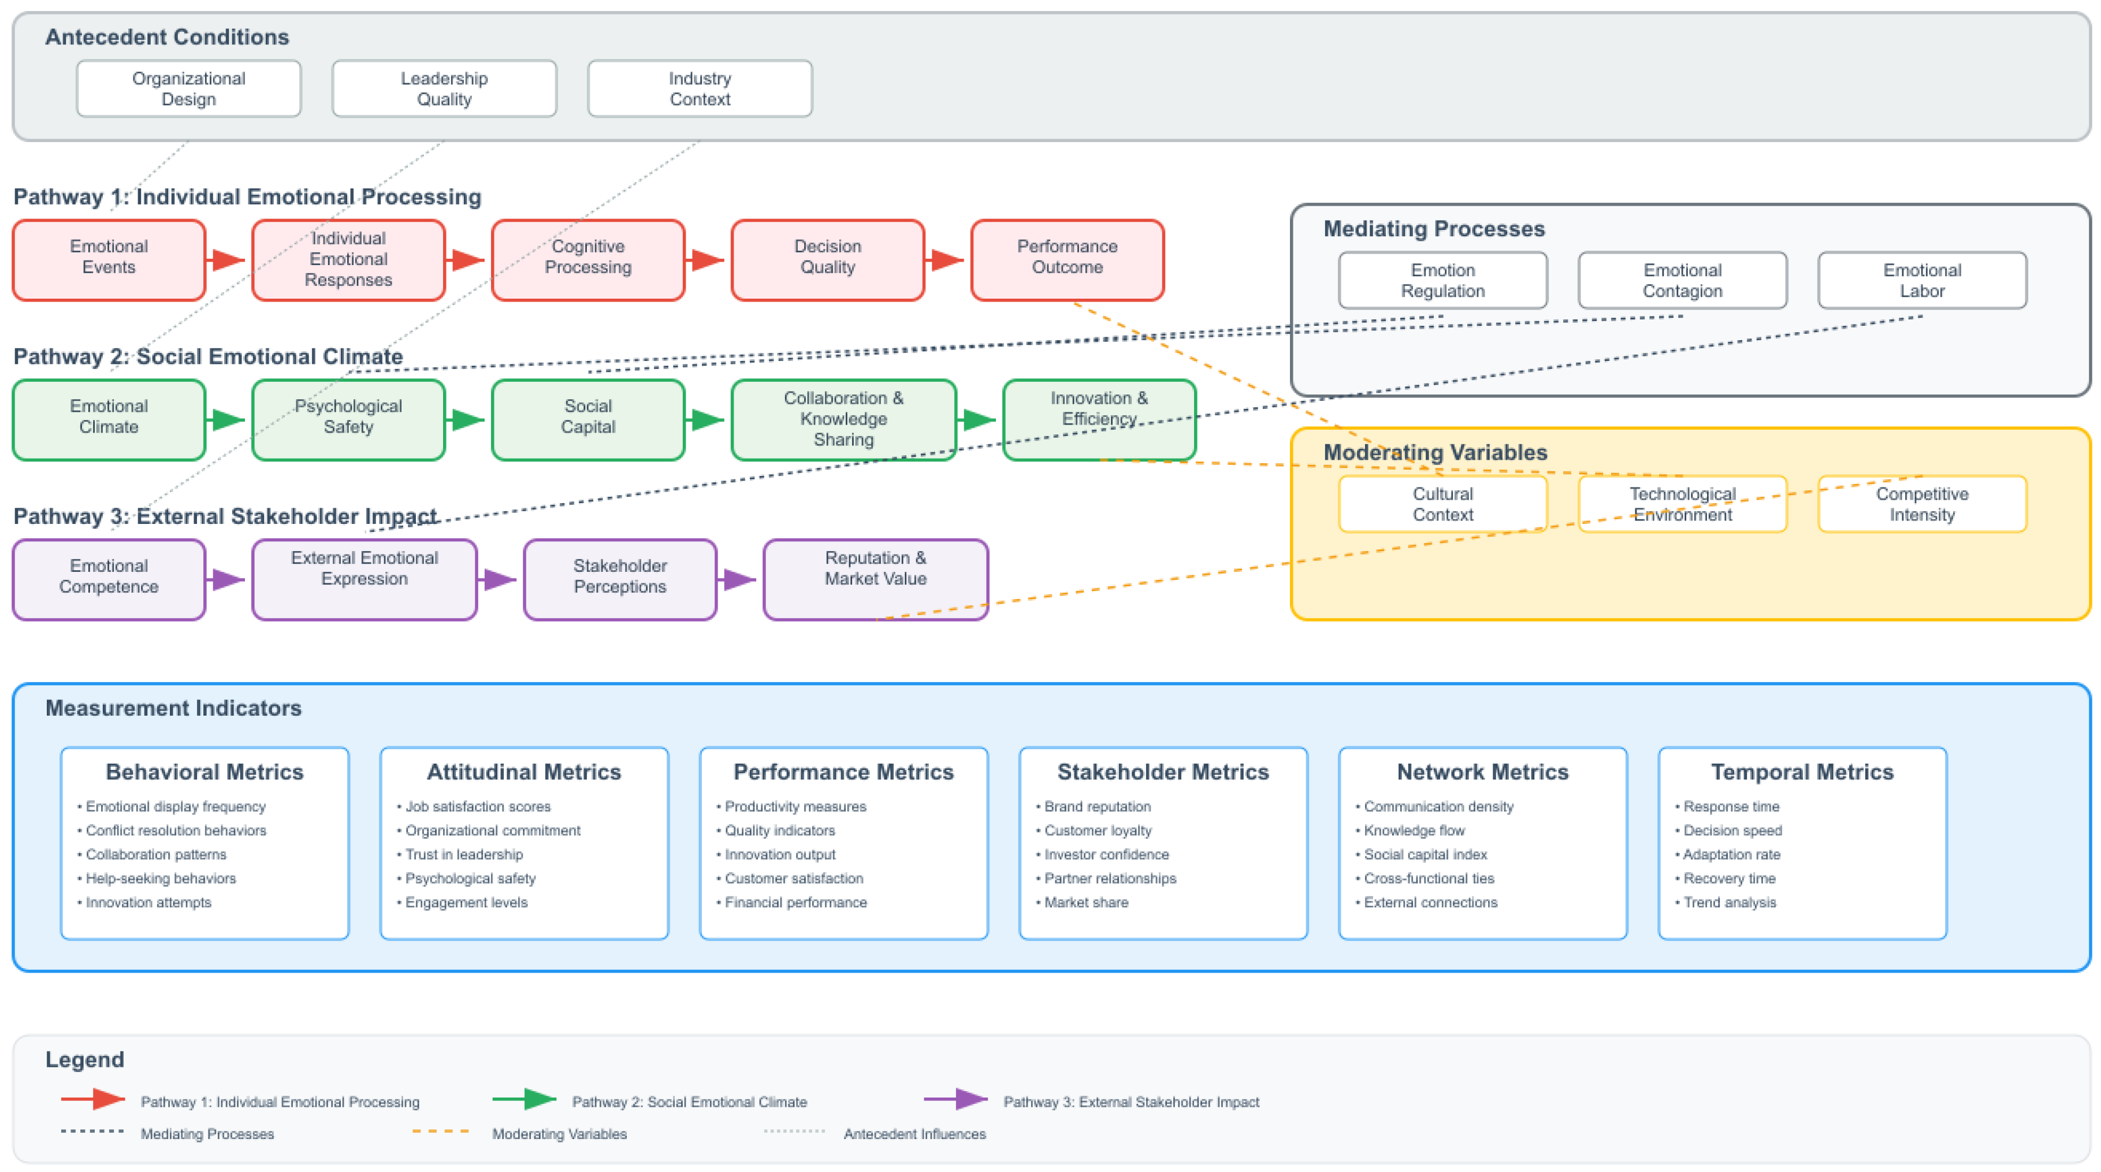Click the Competitive Intensity box

(x=1921, y=504)
